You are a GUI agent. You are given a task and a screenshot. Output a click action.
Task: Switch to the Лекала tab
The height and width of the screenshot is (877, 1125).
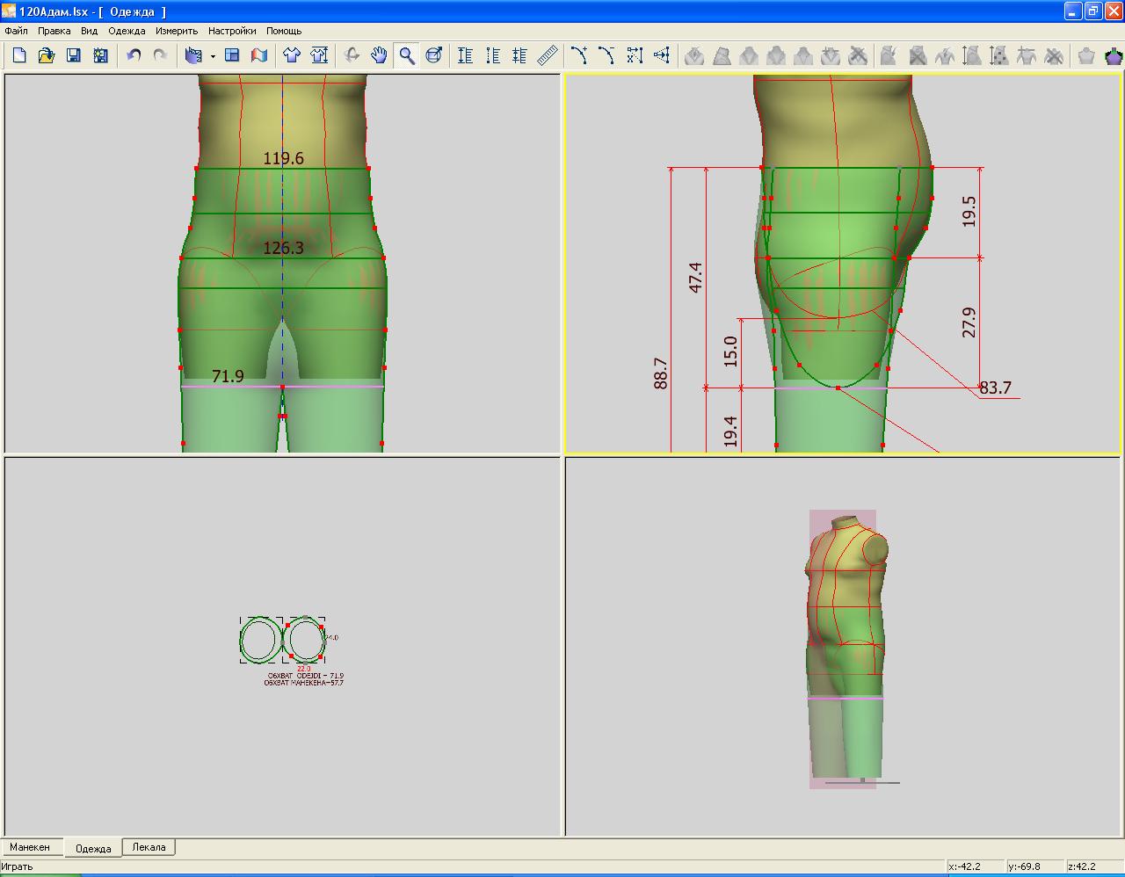pos(149,847)
